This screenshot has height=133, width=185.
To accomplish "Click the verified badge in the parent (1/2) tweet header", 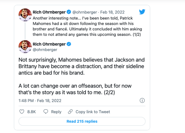I will (68, 12).
